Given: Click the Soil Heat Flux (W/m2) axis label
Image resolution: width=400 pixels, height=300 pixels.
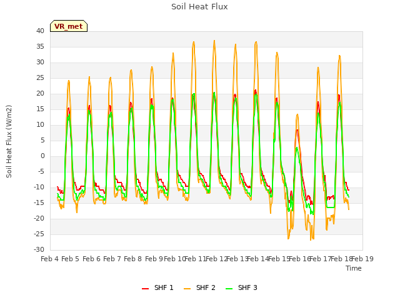Looking at the screenshot, I should pos(9,141).
